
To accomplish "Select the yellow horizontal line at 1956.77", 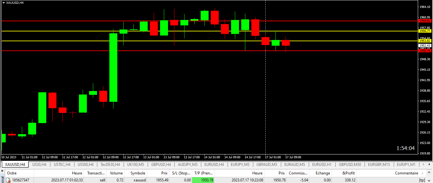I will (209, 31).
